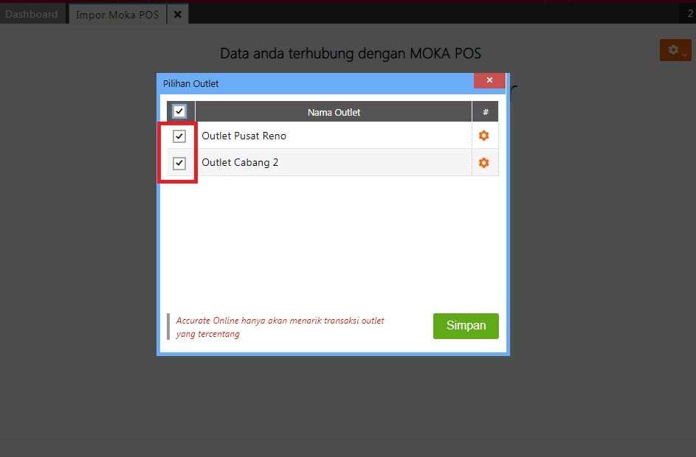Click the # column header
The width and height of the screenshot is (696, 457).
(x=485, y=112)
